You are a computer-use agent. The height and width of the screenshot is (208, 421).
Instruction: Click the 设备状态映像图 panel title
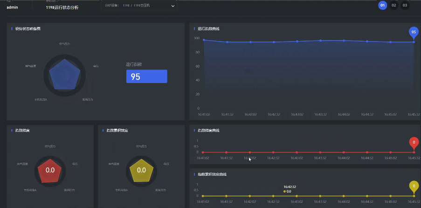(x=28, y=28)
